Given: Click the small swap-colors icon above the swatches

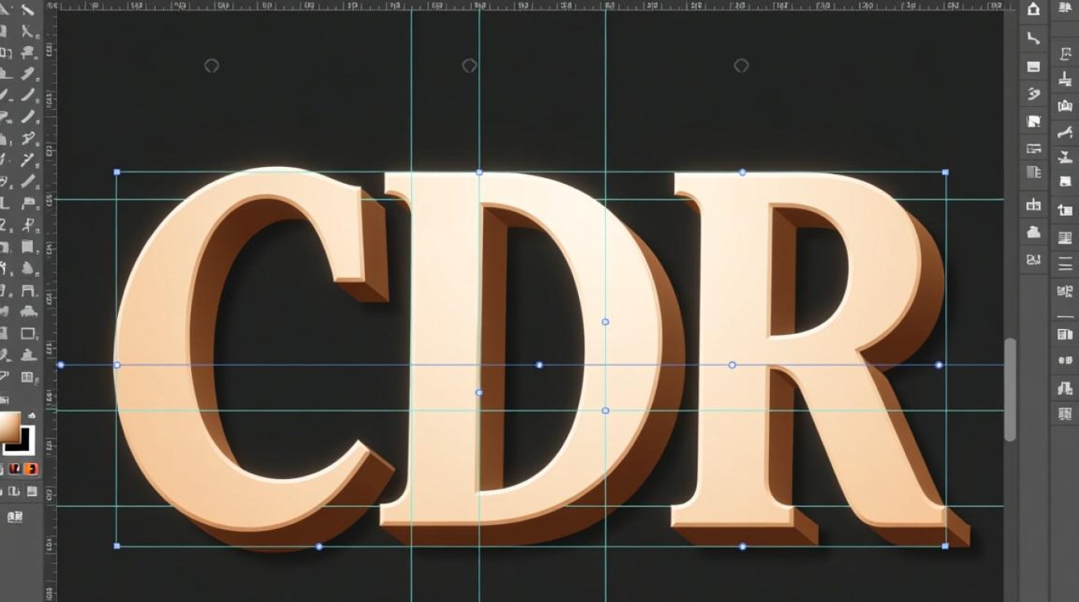Looking at the screenshot, I should tap(31, 415).
